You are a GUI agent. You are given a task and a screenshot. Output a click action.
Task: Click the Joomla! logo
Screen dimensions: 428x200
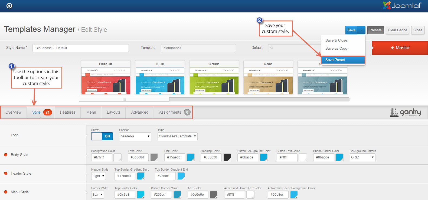tap(402, 5)
